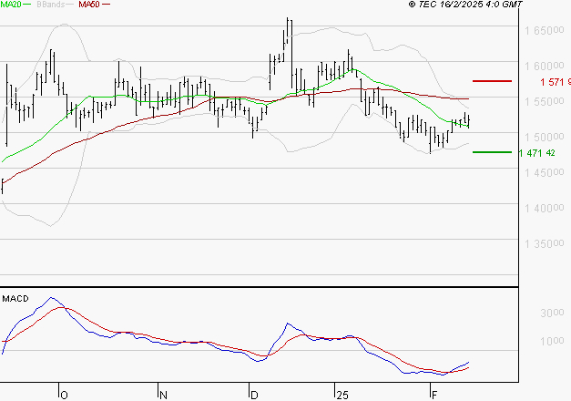Click the MA20 legend label
This screenshot has height=401, width=571.
click(x=11, y=5)
